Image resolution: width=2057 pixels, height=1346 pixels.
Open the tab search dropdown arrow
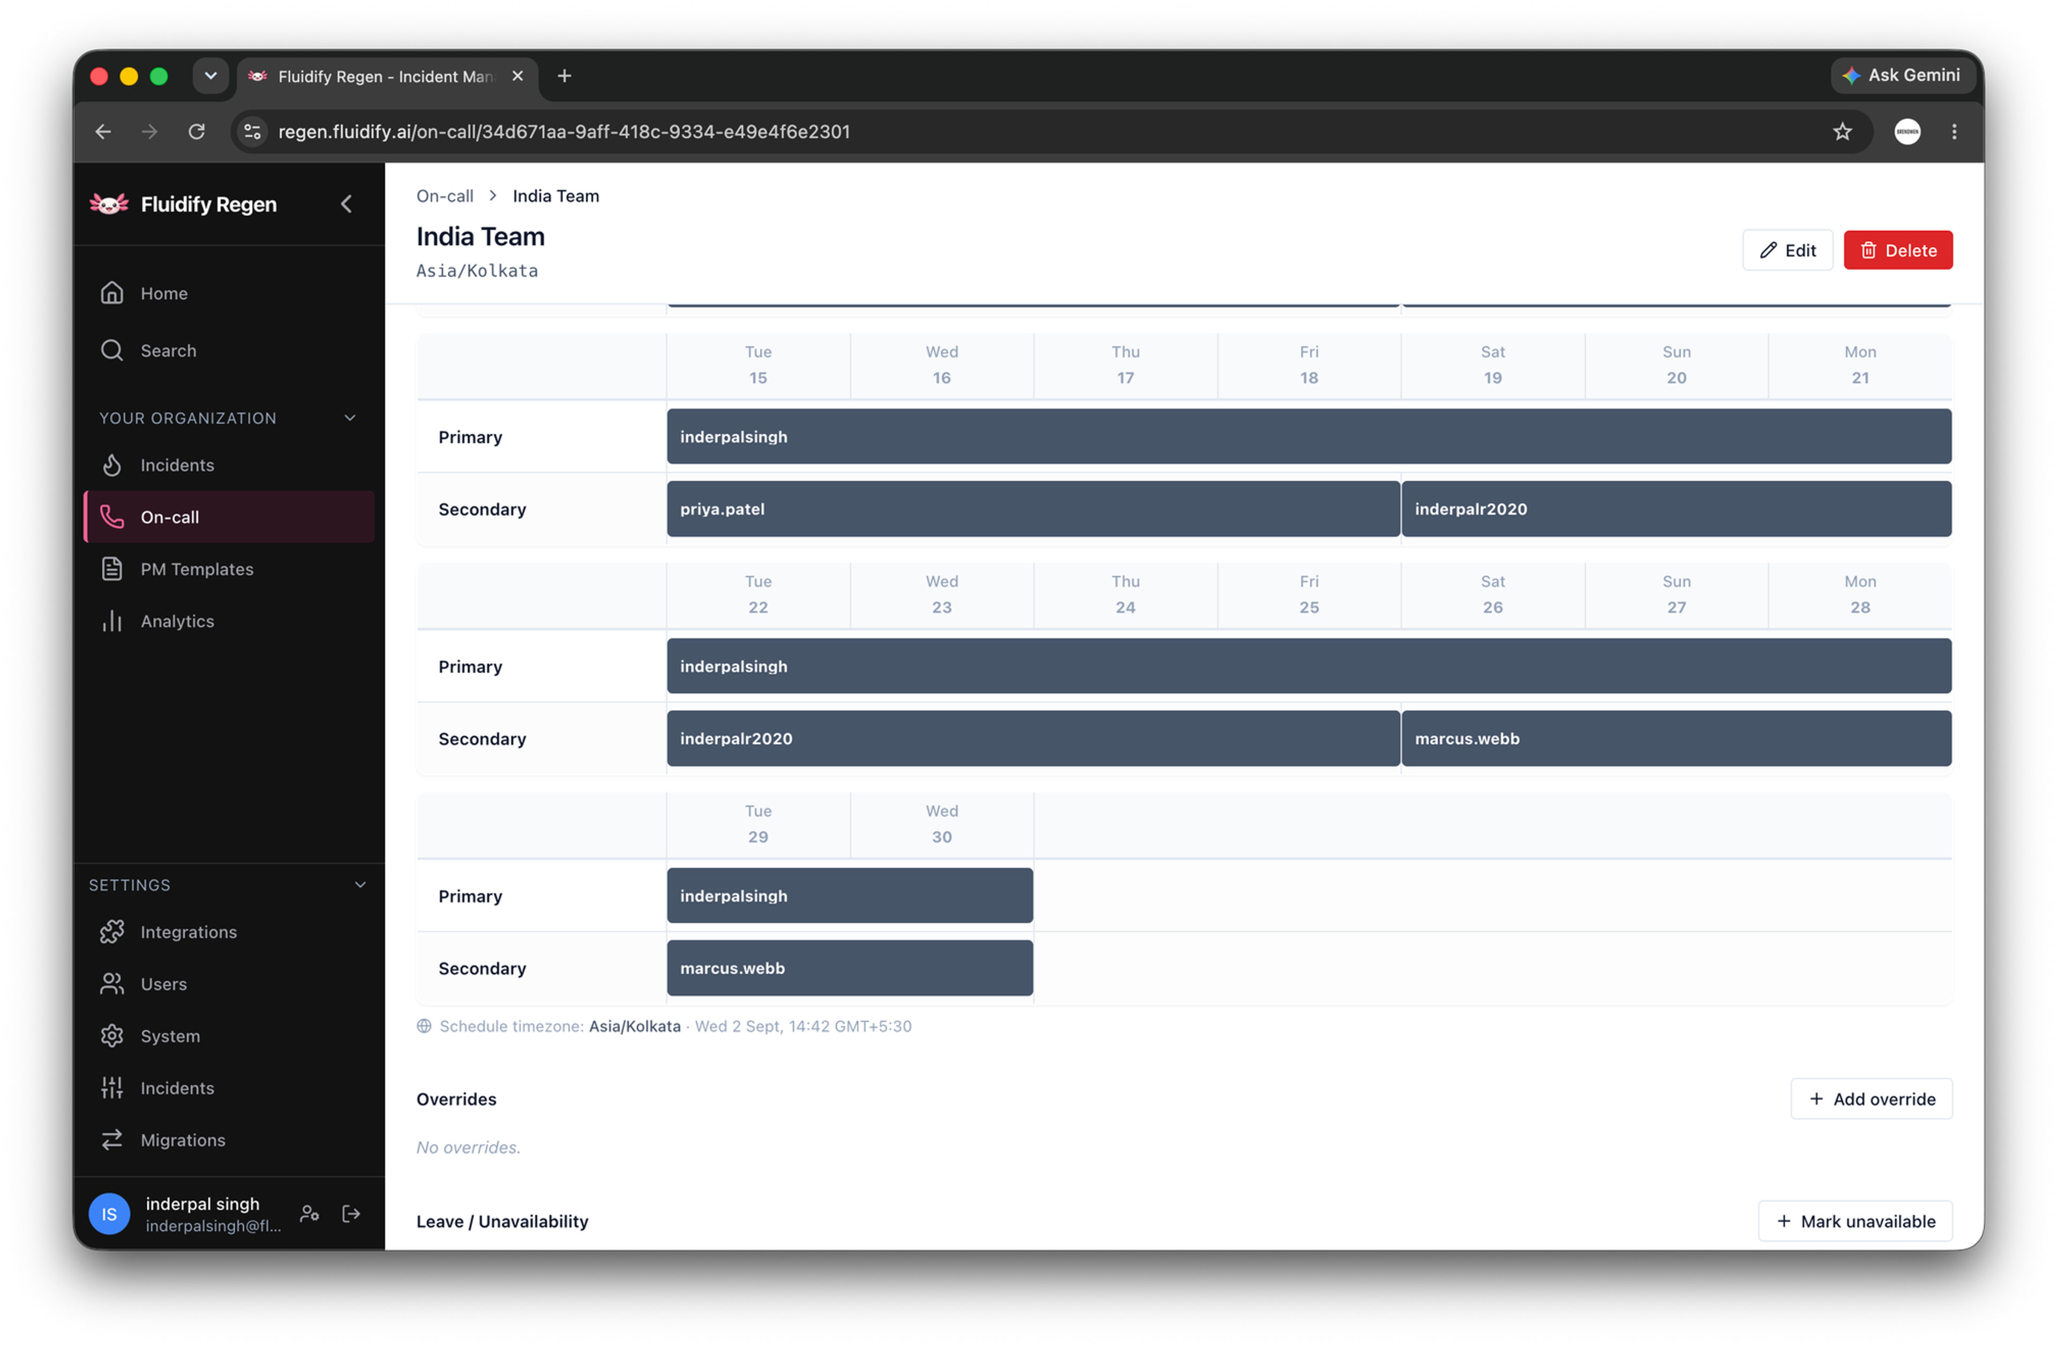(x=210, y=76)
